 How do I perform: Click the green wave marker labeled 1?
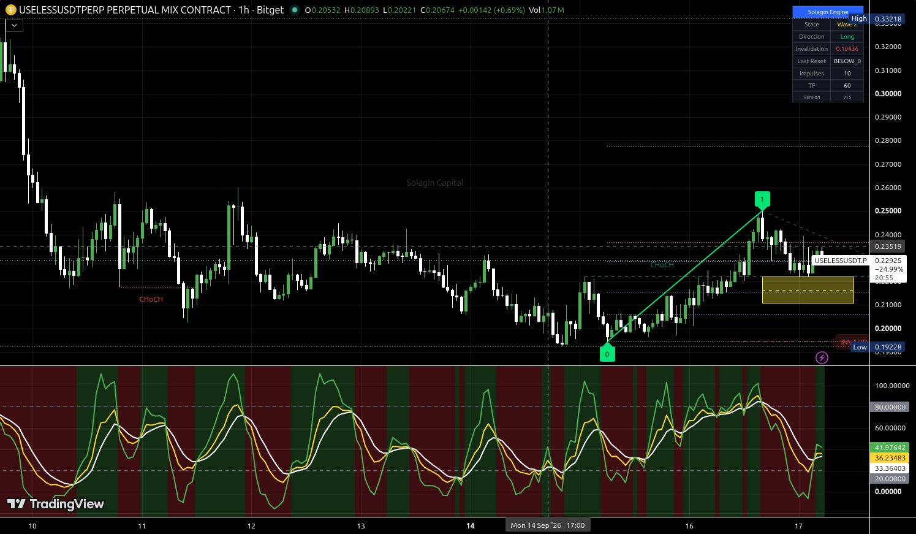click(762, 200)
